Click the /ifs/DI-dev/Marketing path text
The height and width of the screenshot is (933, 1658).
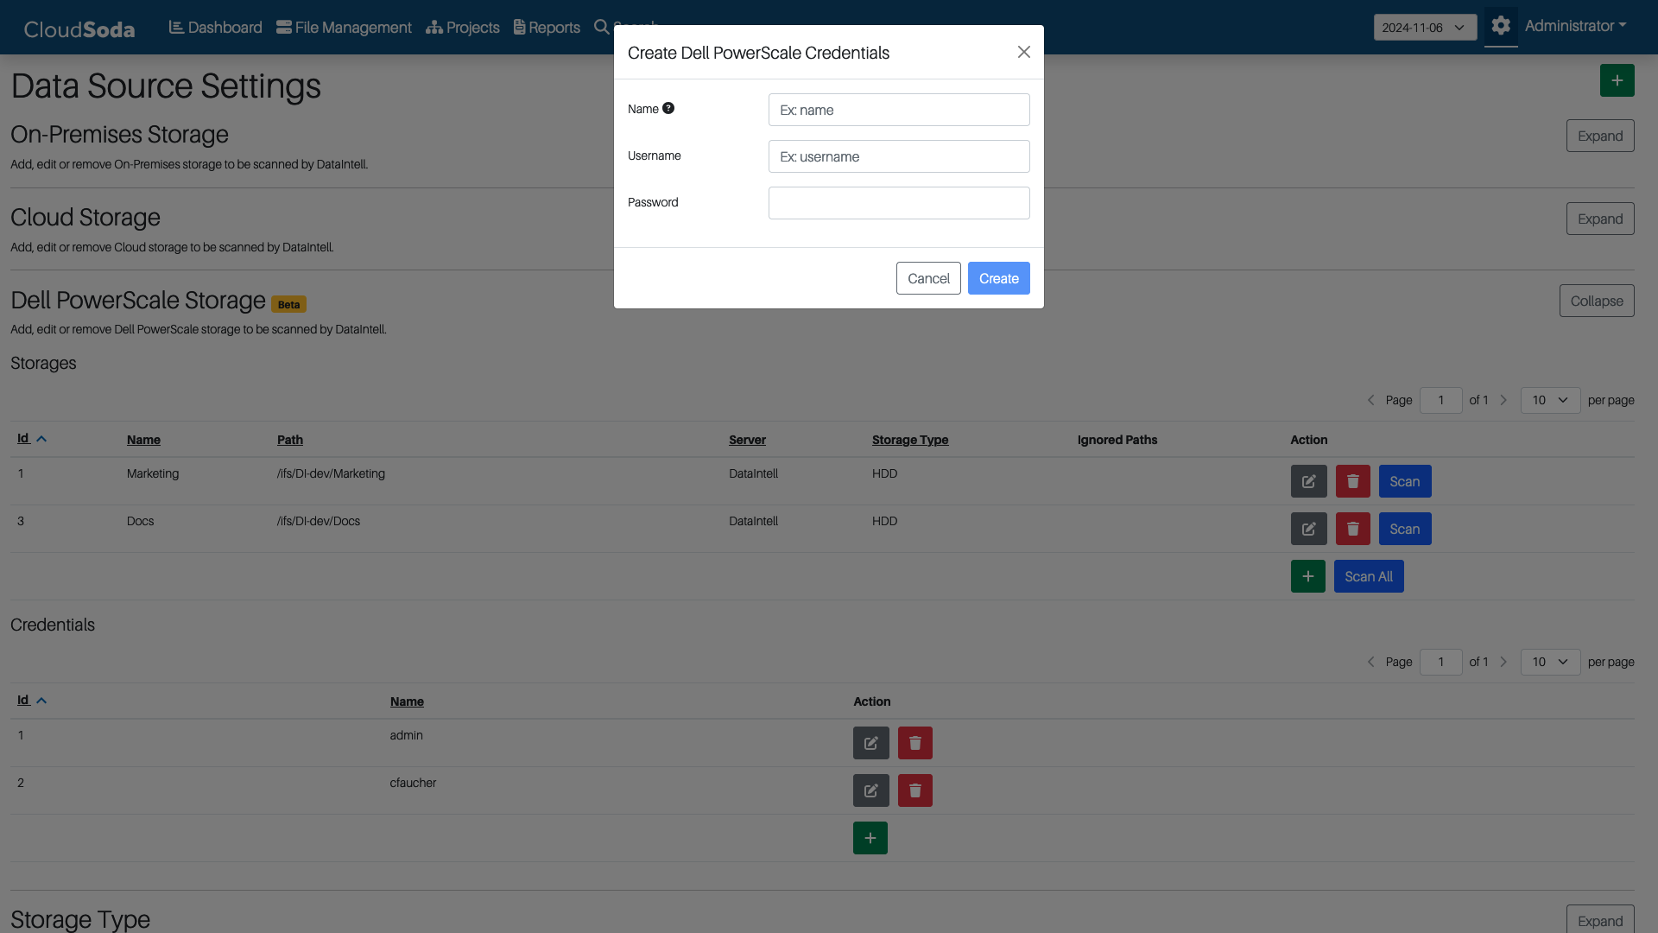pos(331,473)
